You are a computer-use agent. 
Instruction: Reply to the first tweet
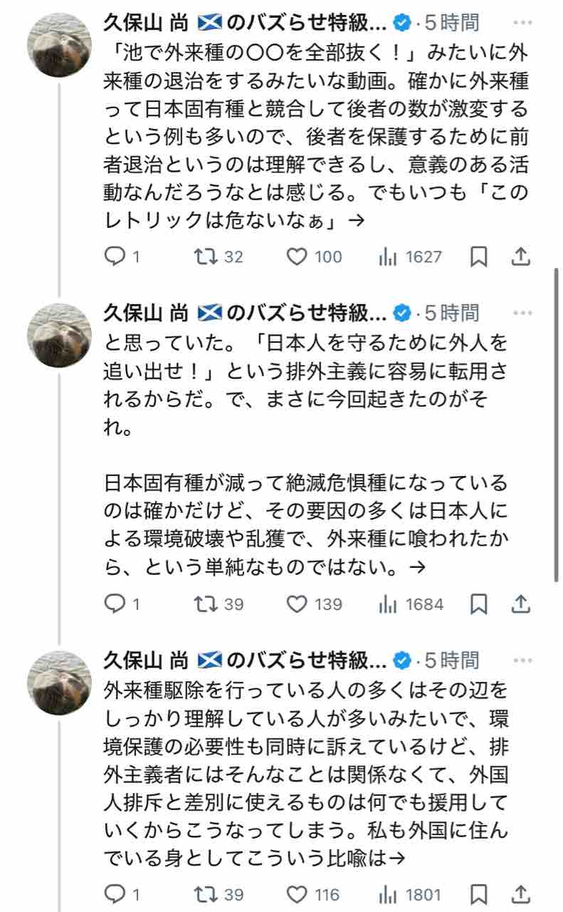click(x=115, y=256)
